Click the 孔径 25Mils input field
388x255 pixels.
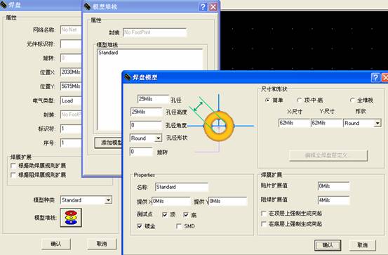pos(153,99)
